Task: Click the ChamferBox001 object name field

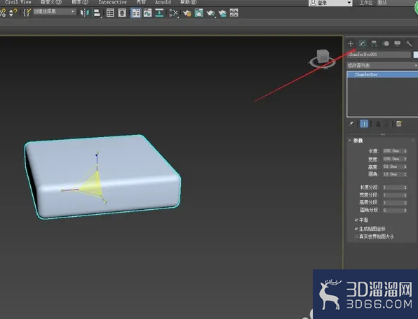Action: [x=379, y=55]
